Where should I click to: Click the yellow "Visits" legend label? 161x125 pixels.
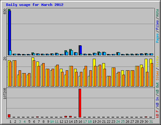158,62
